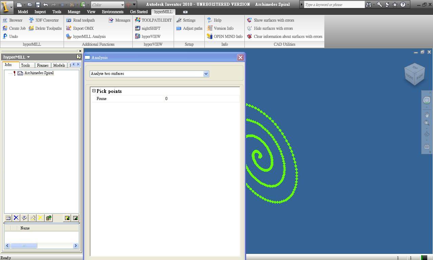Image resolution: width=433 pixels, height=260 pixels.
Task: Click Adjust paths
Action: [189, 28]
